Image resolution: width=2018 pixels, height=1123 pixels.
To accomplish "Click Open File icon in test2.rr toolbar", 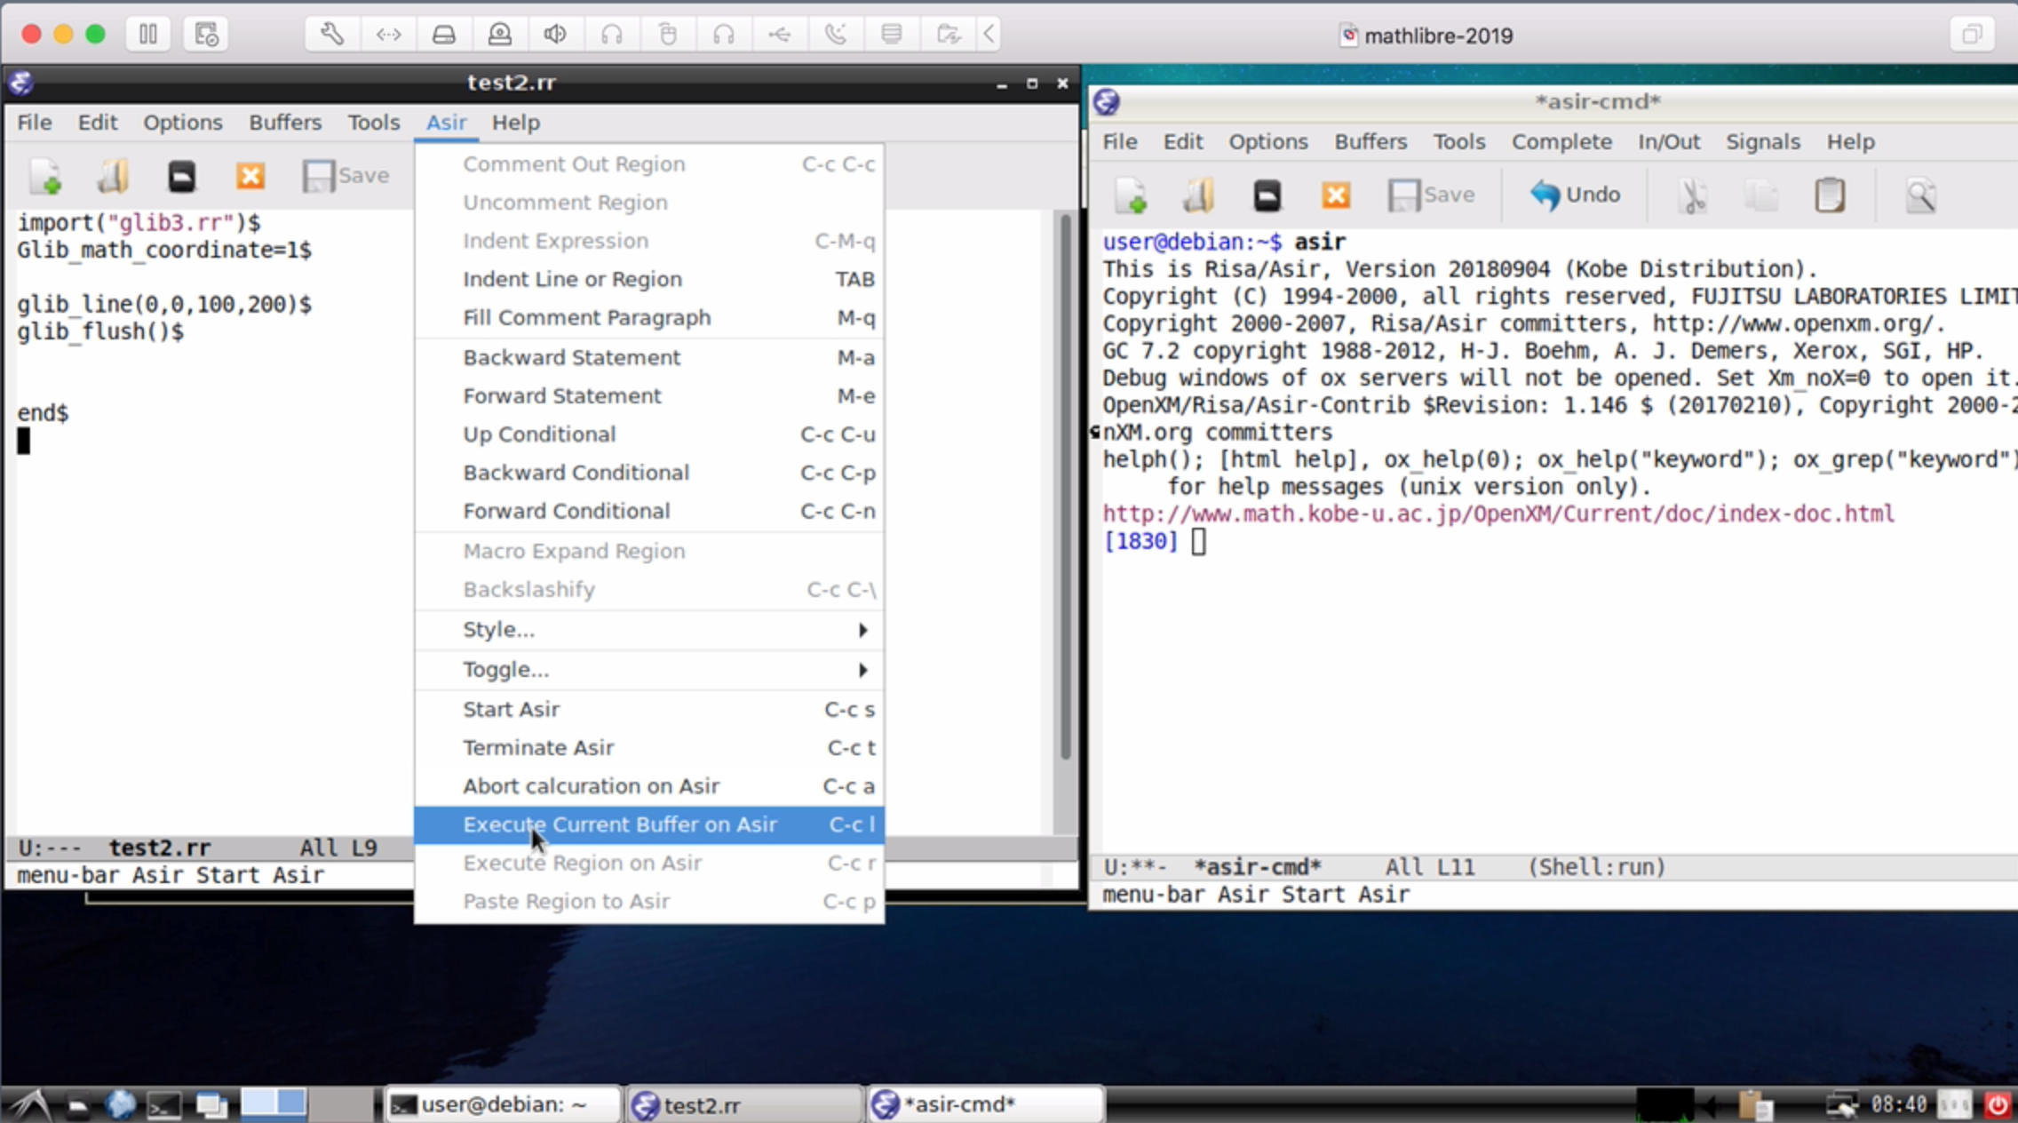I will click(x=114, y=176).
